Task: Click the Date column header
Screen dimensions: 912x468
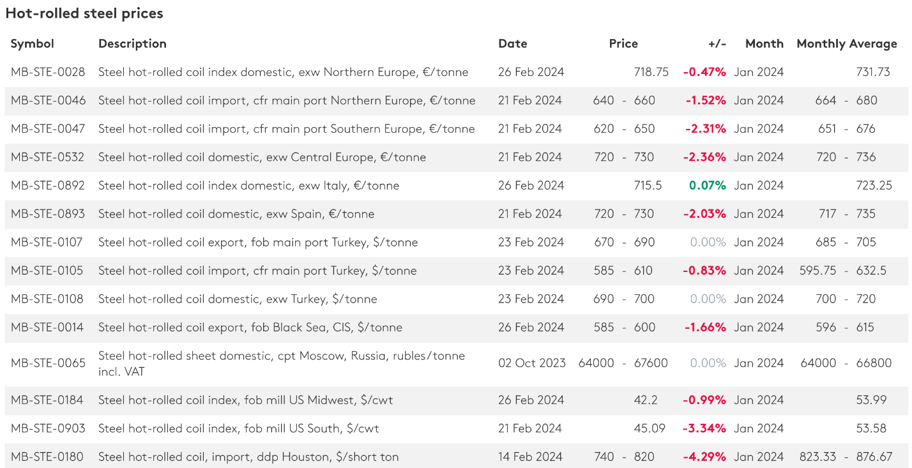Action: coord(512,43)
